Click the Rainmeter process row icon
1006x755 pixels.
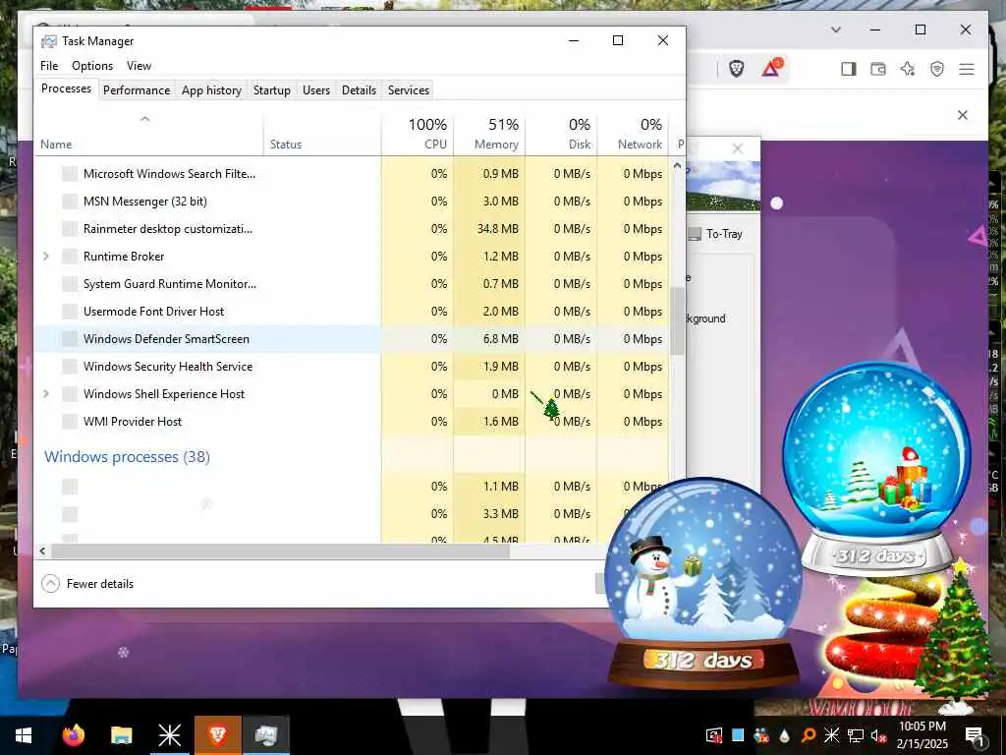tap(70, 229)
